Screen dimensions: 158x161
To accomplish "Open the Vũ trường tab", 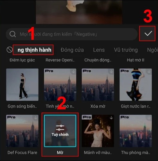I will [x=126, y=50].
